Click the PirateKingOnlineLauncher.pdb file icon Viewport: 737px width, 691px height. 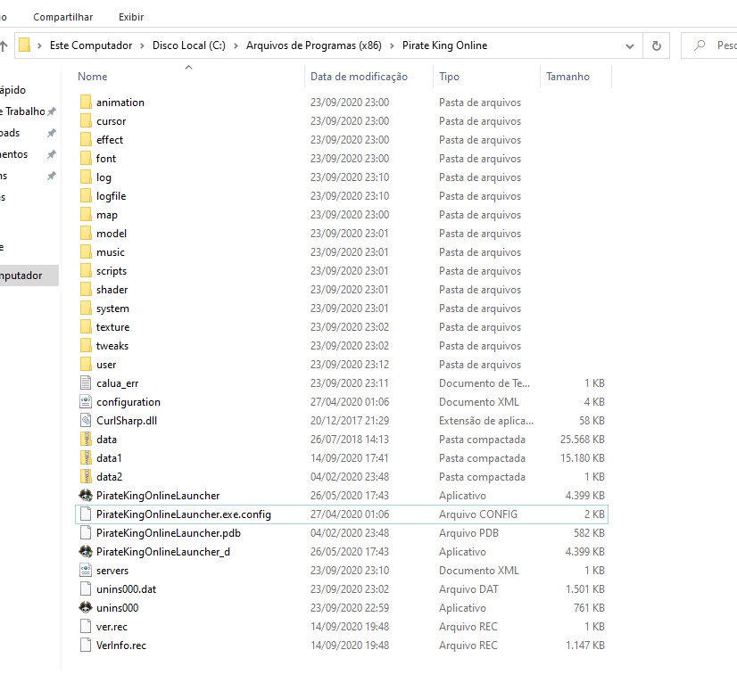[x=86, y=532]
